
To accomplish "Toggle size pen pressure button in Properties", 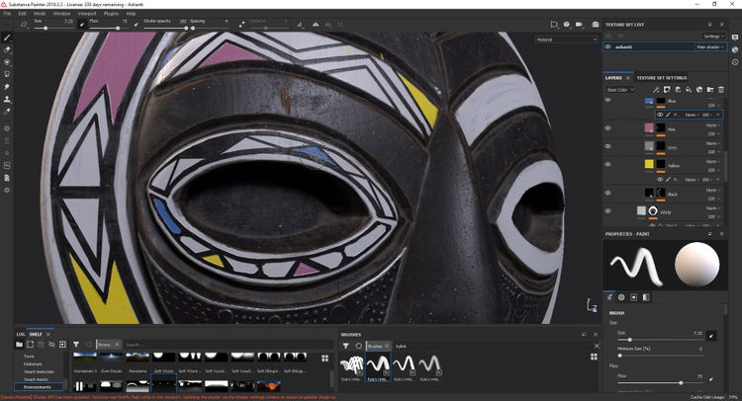I will [710, 336].
